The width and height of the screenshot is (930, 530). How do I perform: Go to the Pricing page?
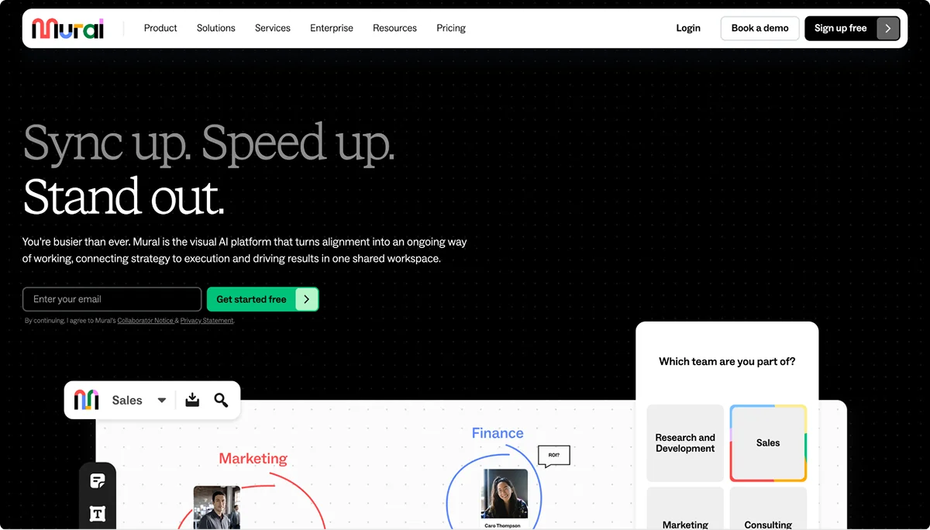[451, 28]
